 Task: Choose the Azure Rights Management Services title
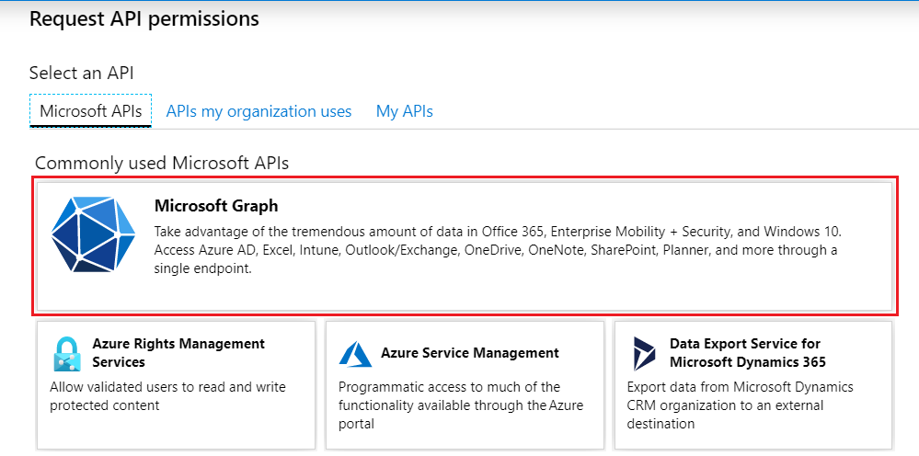pyautogui.click(x=178, y=352)
